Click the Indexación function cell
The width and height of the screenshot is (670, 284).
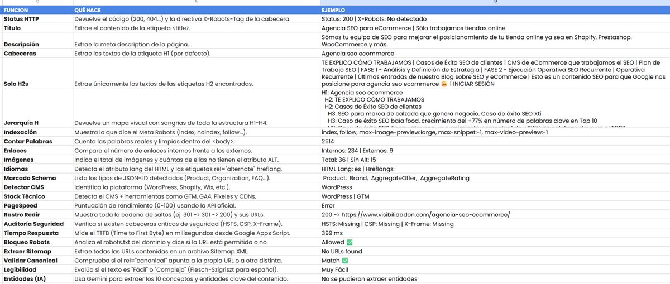(x=37, y=132)
